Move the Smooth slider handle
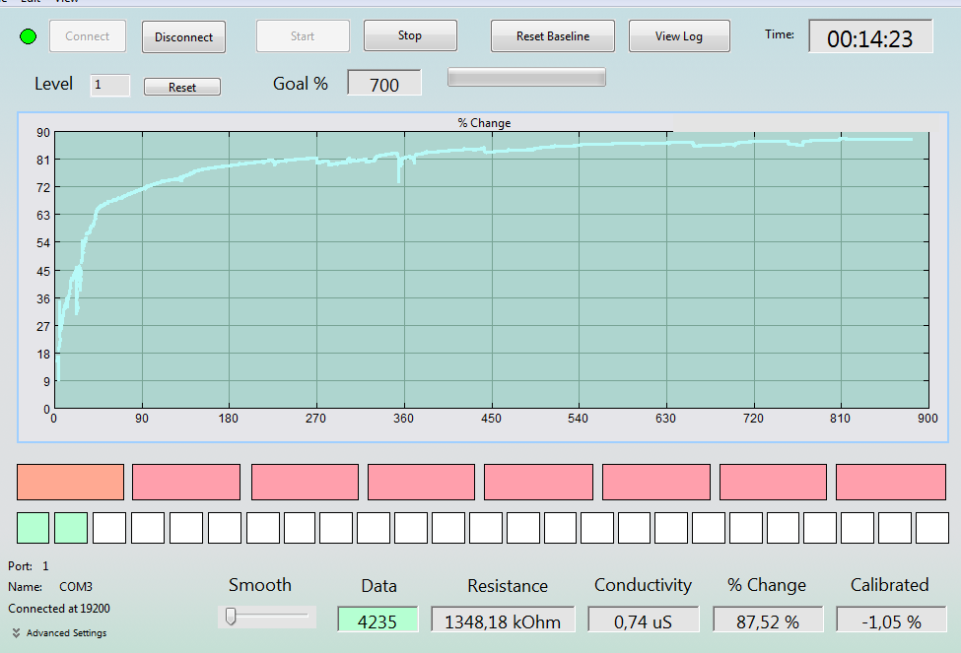The image size is (961, 653). (231, 617)
